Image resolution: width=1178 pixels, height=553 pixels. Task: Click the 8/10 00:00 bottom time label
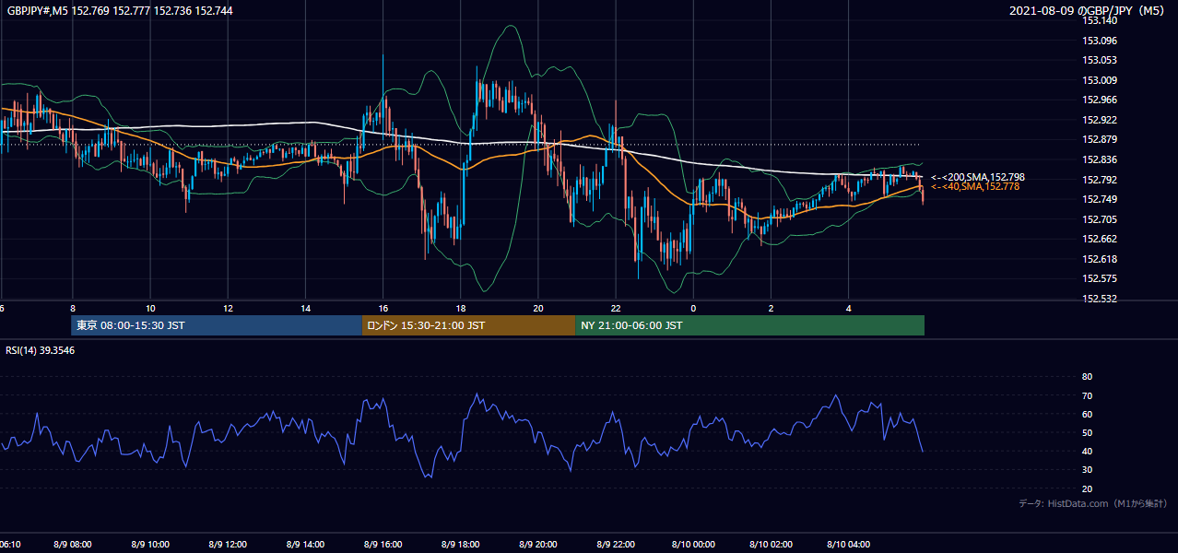point(692,545)
